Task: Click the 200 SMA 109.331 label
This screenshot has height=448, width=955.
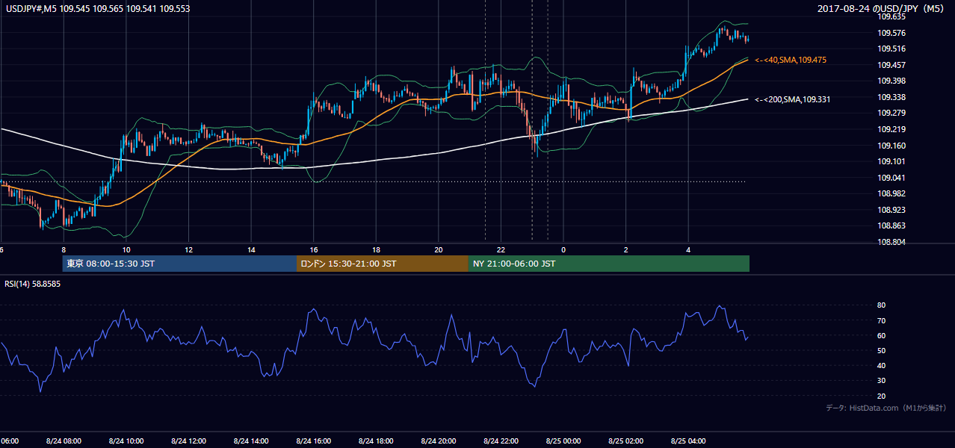Action: point(792,99)
